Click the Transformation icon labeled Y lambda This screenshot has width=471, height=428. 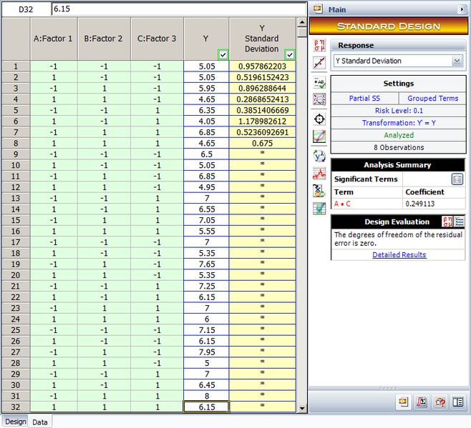point(320,155)
